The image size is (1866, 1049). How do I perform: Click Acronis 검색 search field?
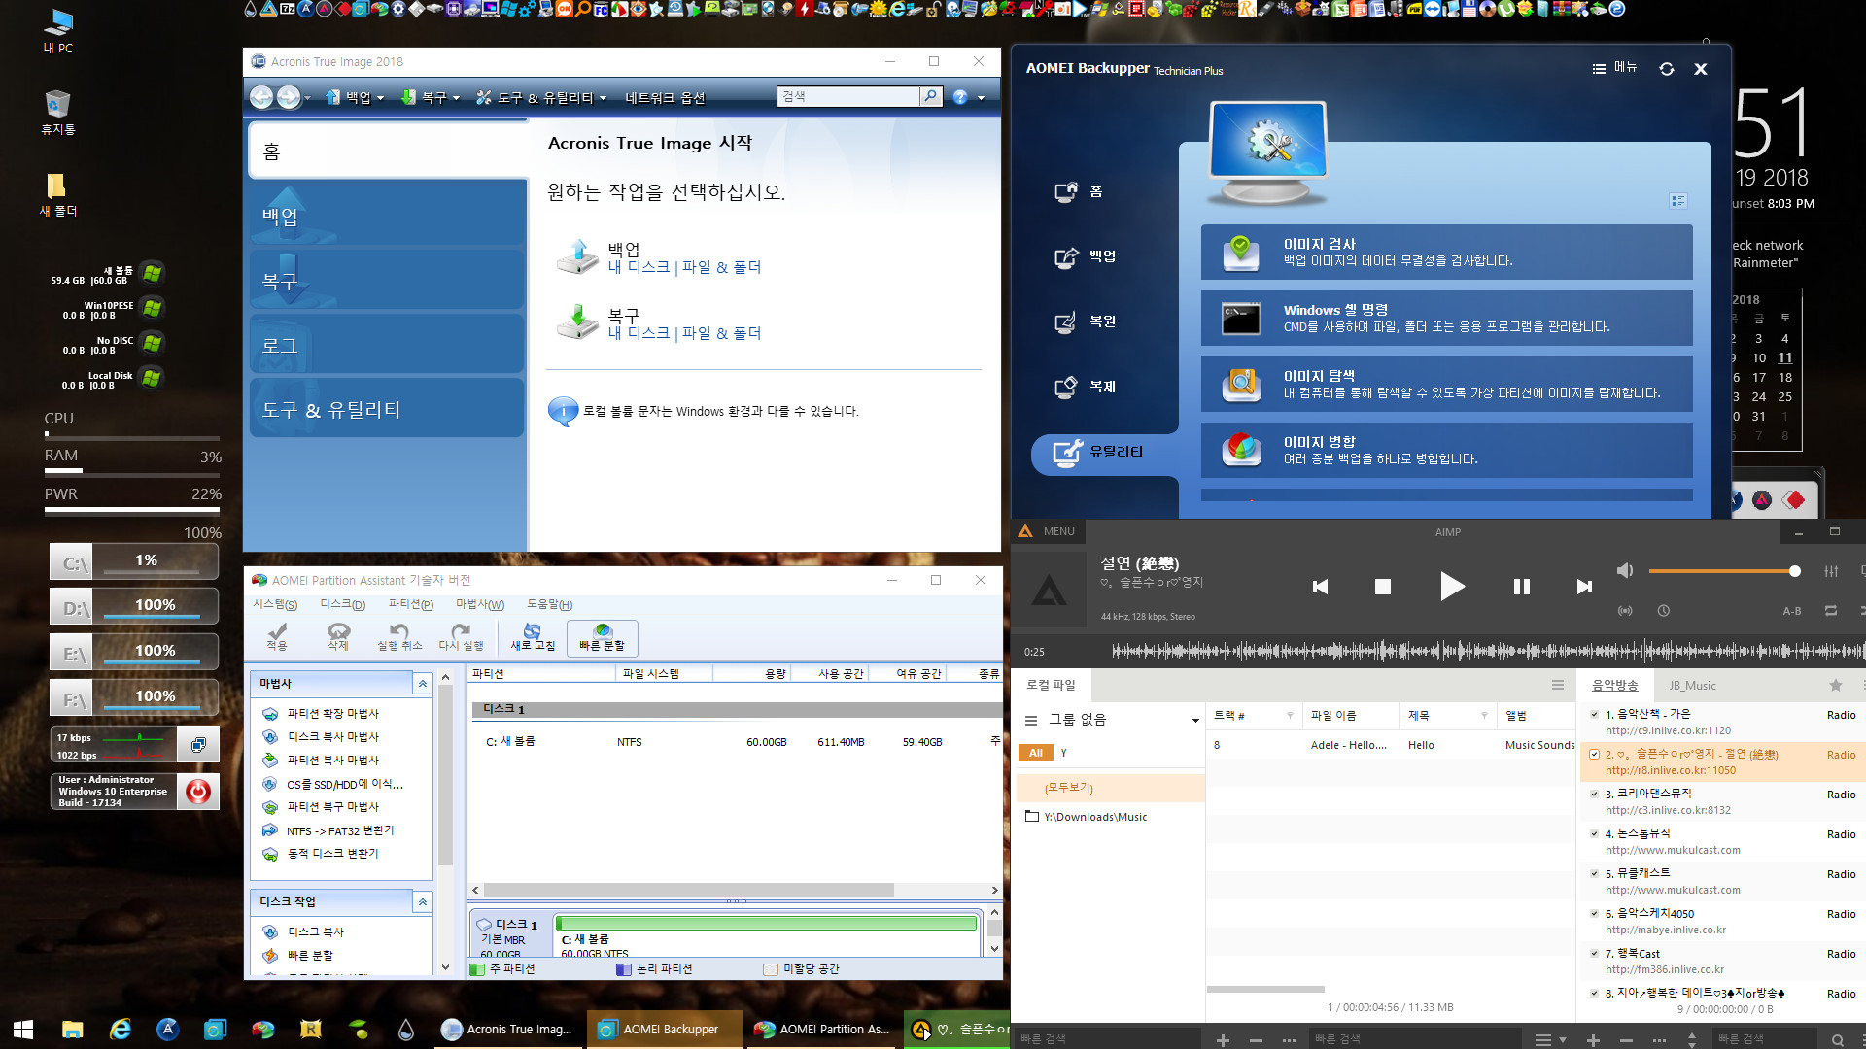coord(847,96)
